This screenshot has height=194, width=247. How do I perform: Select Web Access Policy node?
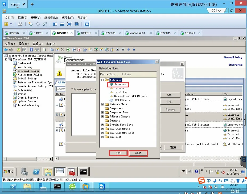click(x=30, y=75)
